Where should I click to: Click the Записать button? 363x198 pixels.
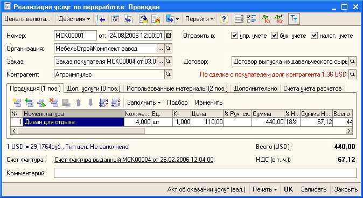313,189
